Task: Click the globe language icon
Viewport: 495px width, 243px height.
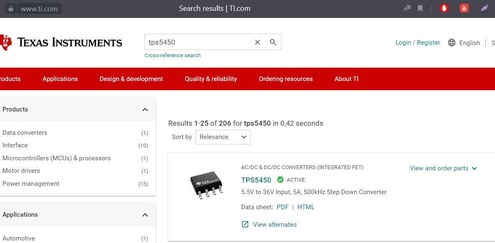Action: pos(452,43)
